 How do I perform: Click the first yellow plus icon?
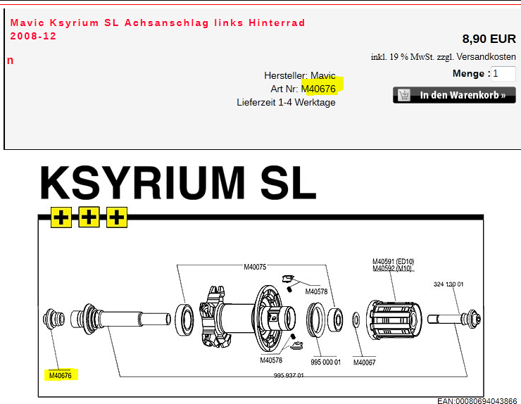[x=61, y=217]
